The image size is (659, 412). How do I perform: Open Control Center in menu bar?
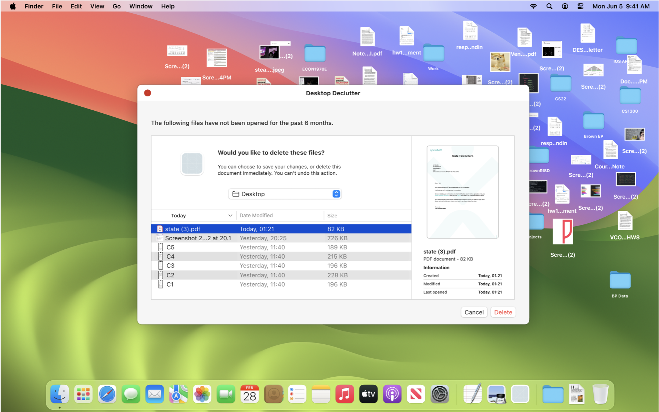coord(580,6)
